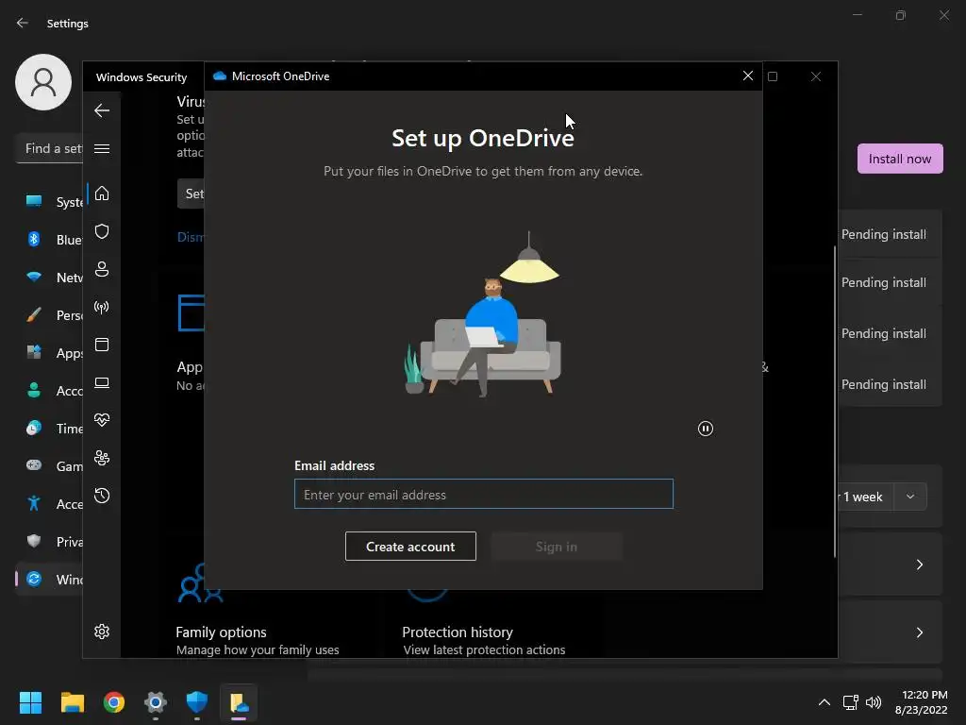This screenshot has height=725, width=966.
Task: Select Accessibility in Settings sidebar
Action: [x=51, y=504]
